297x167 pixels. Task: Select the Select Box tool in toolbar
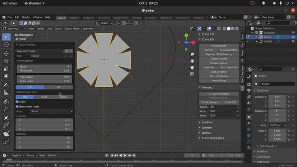tap(6, 37)
